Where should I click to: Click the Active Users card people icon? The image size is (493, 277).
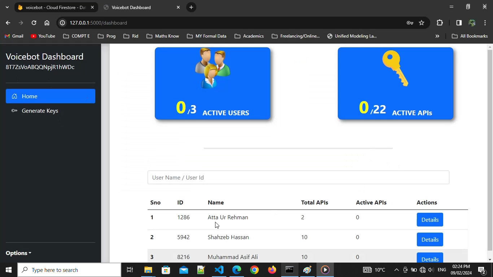(x=212, y=68)
